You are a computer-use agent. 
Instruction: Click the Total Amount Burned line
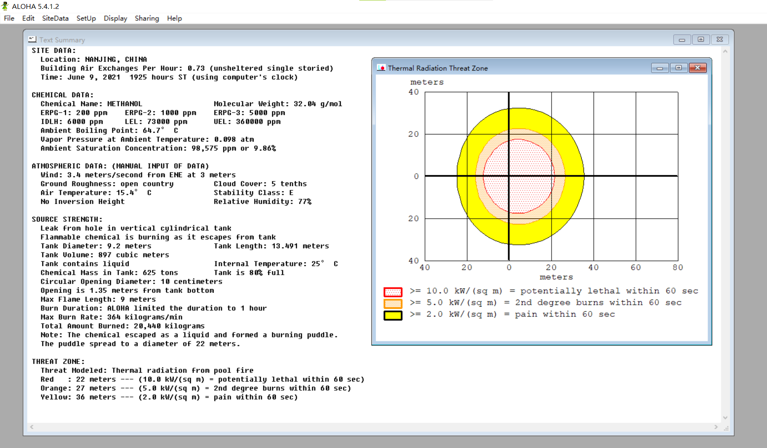123,326
